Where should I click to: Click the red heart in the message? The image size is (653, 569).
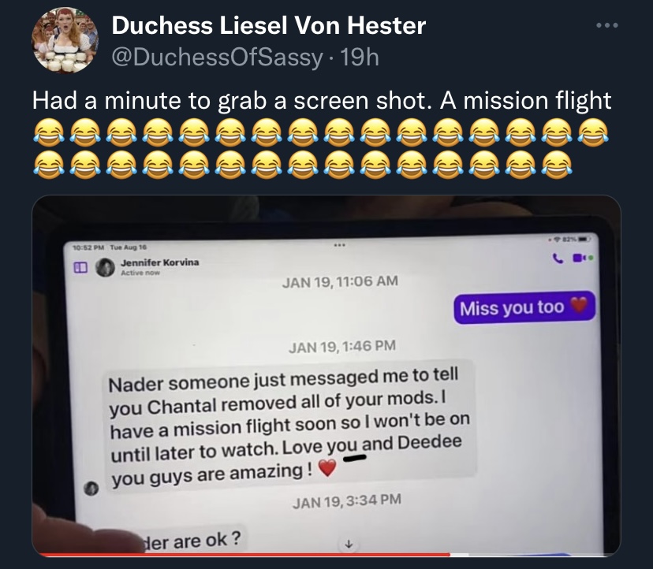327,468
